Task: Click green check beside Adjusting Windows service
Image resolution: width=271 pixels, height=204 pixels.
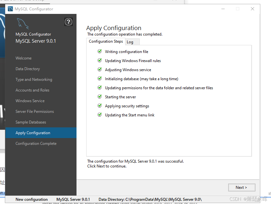Action: 100,70
